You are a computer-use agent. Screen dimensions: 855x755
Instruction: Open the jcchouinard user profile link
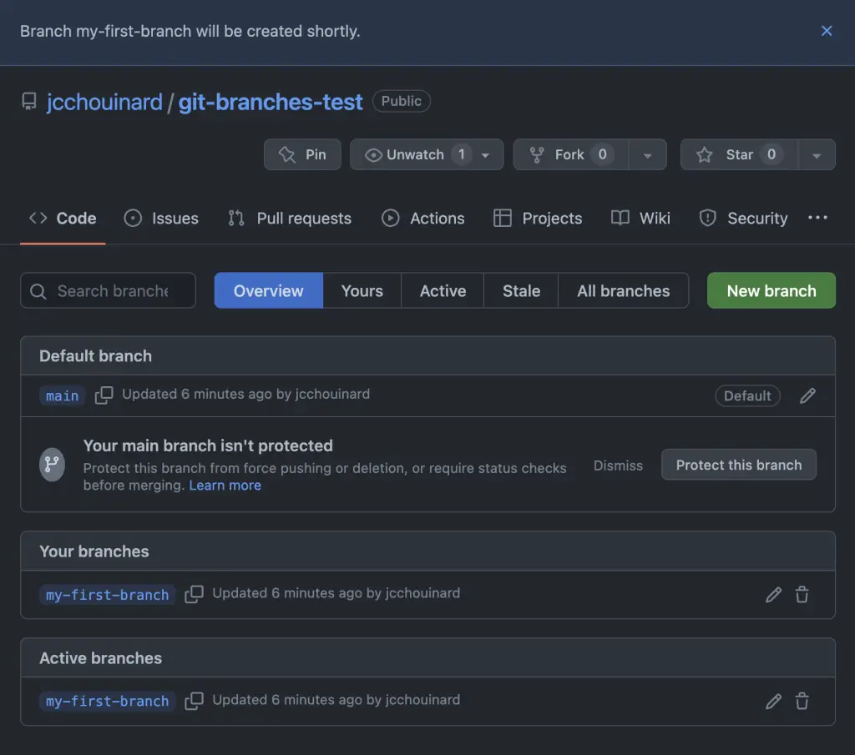pyautogui.click(x=104, y=102)
